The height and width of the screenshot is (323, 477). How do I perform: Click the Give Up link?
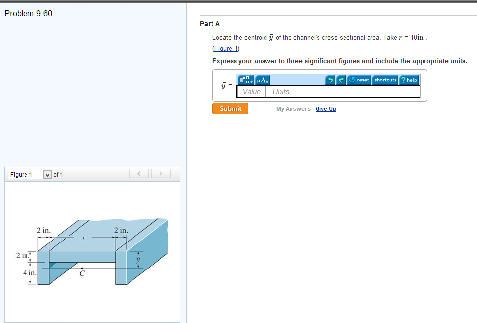tap(325, 109)
